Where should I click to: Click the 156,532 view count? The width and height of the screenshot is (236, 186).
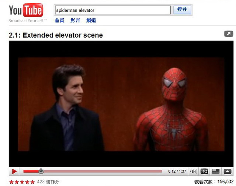pos(225,182)
